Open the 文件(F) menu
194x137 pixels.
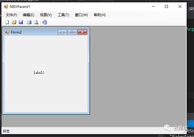click(11, 15)
